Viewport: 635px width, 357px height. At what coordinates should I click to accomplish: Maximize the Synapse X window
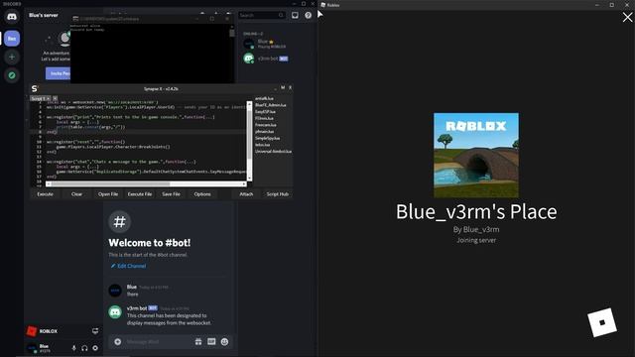point(283,88)
